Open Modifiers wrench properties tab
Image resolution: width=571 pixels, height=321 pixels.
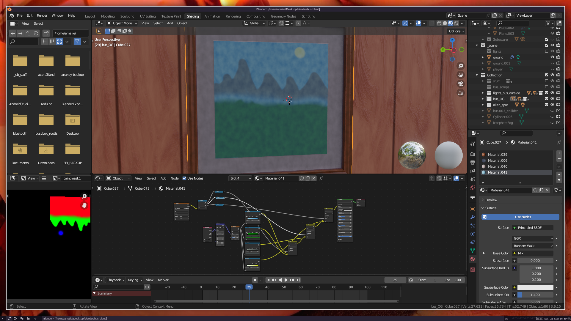coord(473,217)
